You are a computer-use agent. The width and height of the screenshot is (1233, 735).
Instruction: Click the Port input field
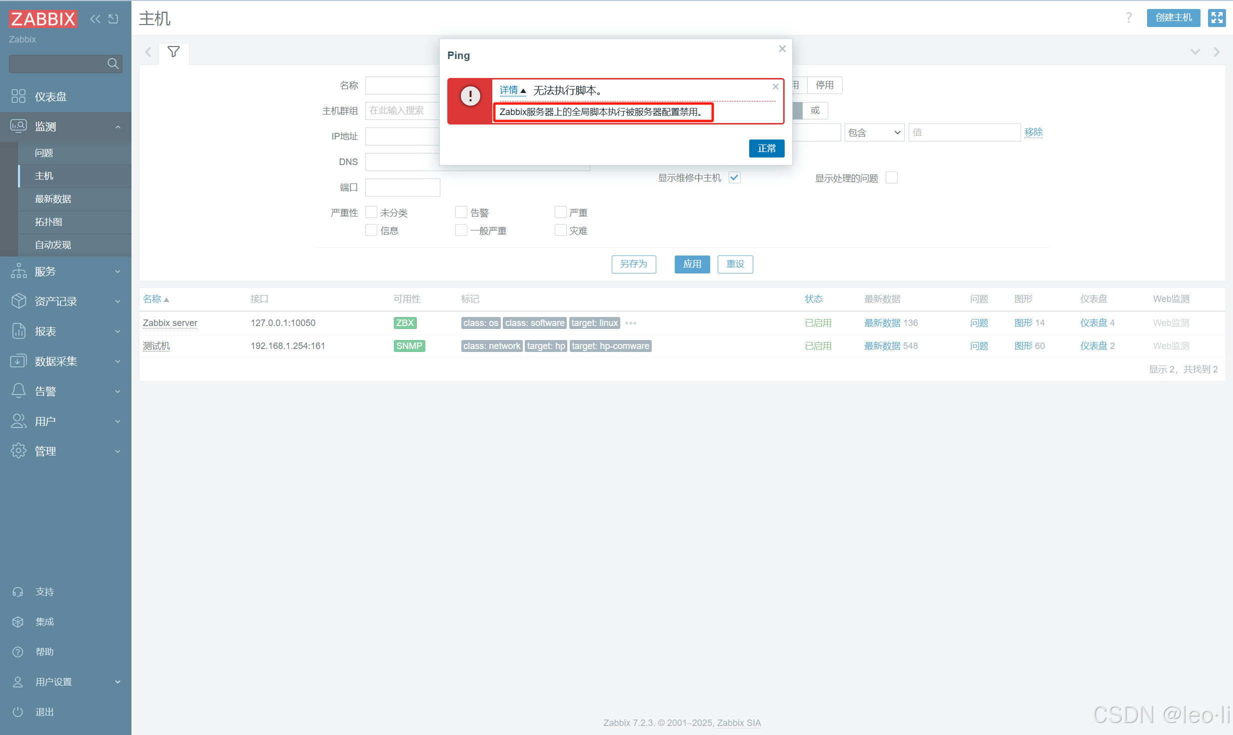(x=402, y=187)
